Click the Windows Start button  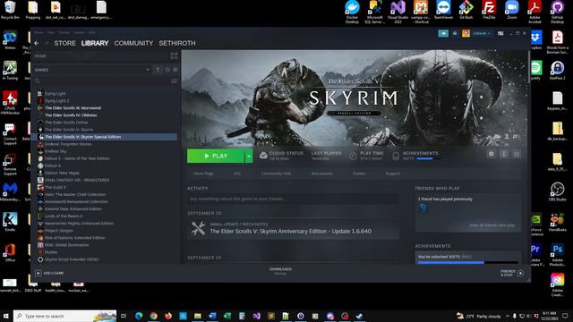tap(6, 316)
